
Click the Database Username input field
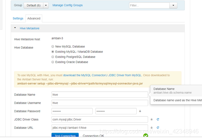(x=100, y=103)
